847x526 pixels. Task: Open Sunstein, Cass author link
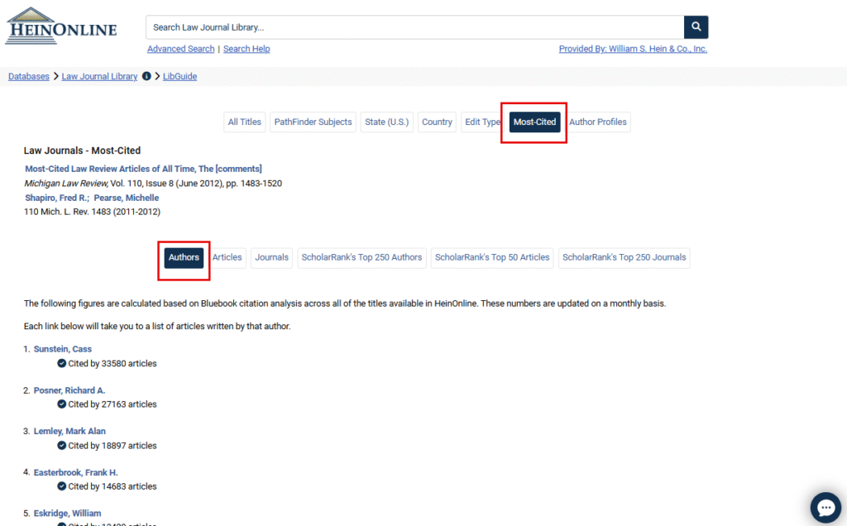point(63,349)
